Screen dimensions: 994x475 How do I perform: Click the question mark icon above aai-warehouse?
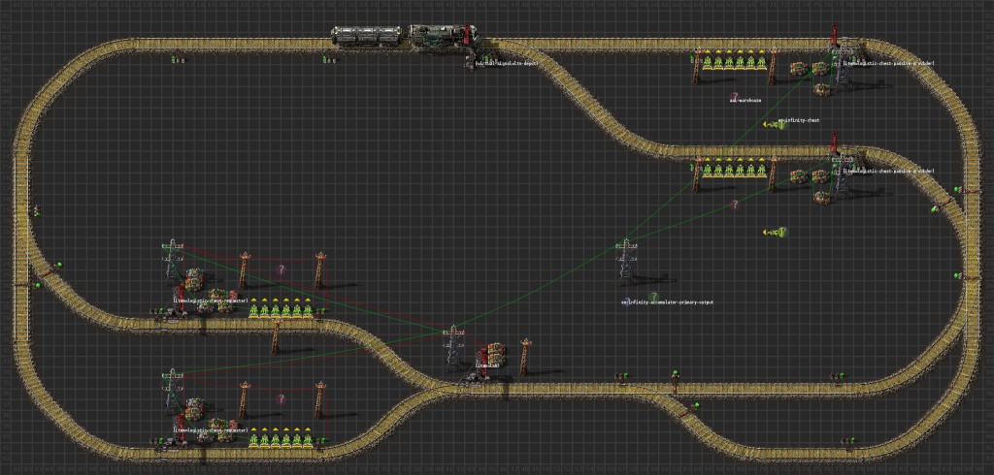pyautogui.click(x=735, y=96)
